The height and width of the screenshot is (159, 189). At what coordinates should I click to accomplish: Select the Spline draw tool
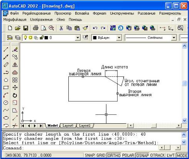click(x=6, y=110)
